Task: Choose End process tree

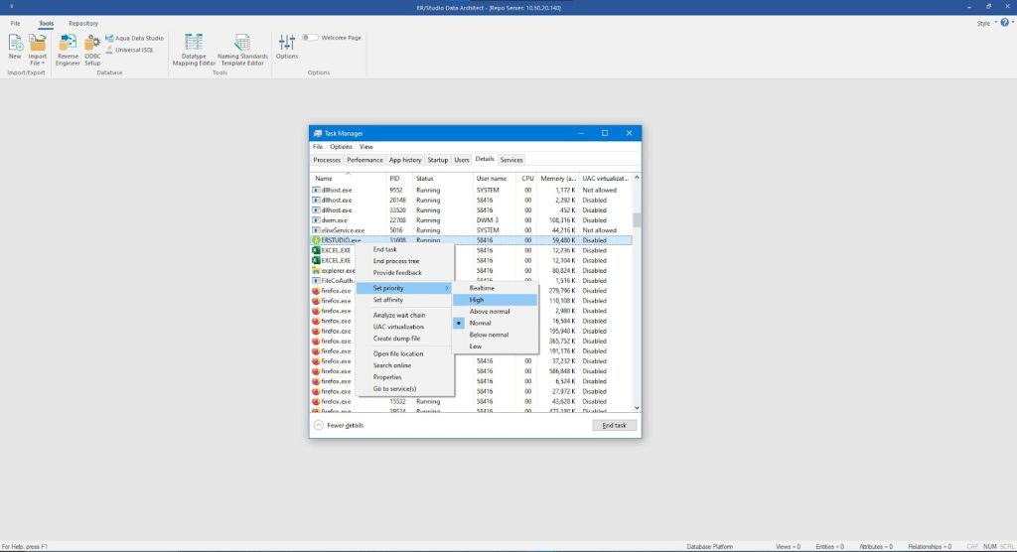Action: click(405, 261)
